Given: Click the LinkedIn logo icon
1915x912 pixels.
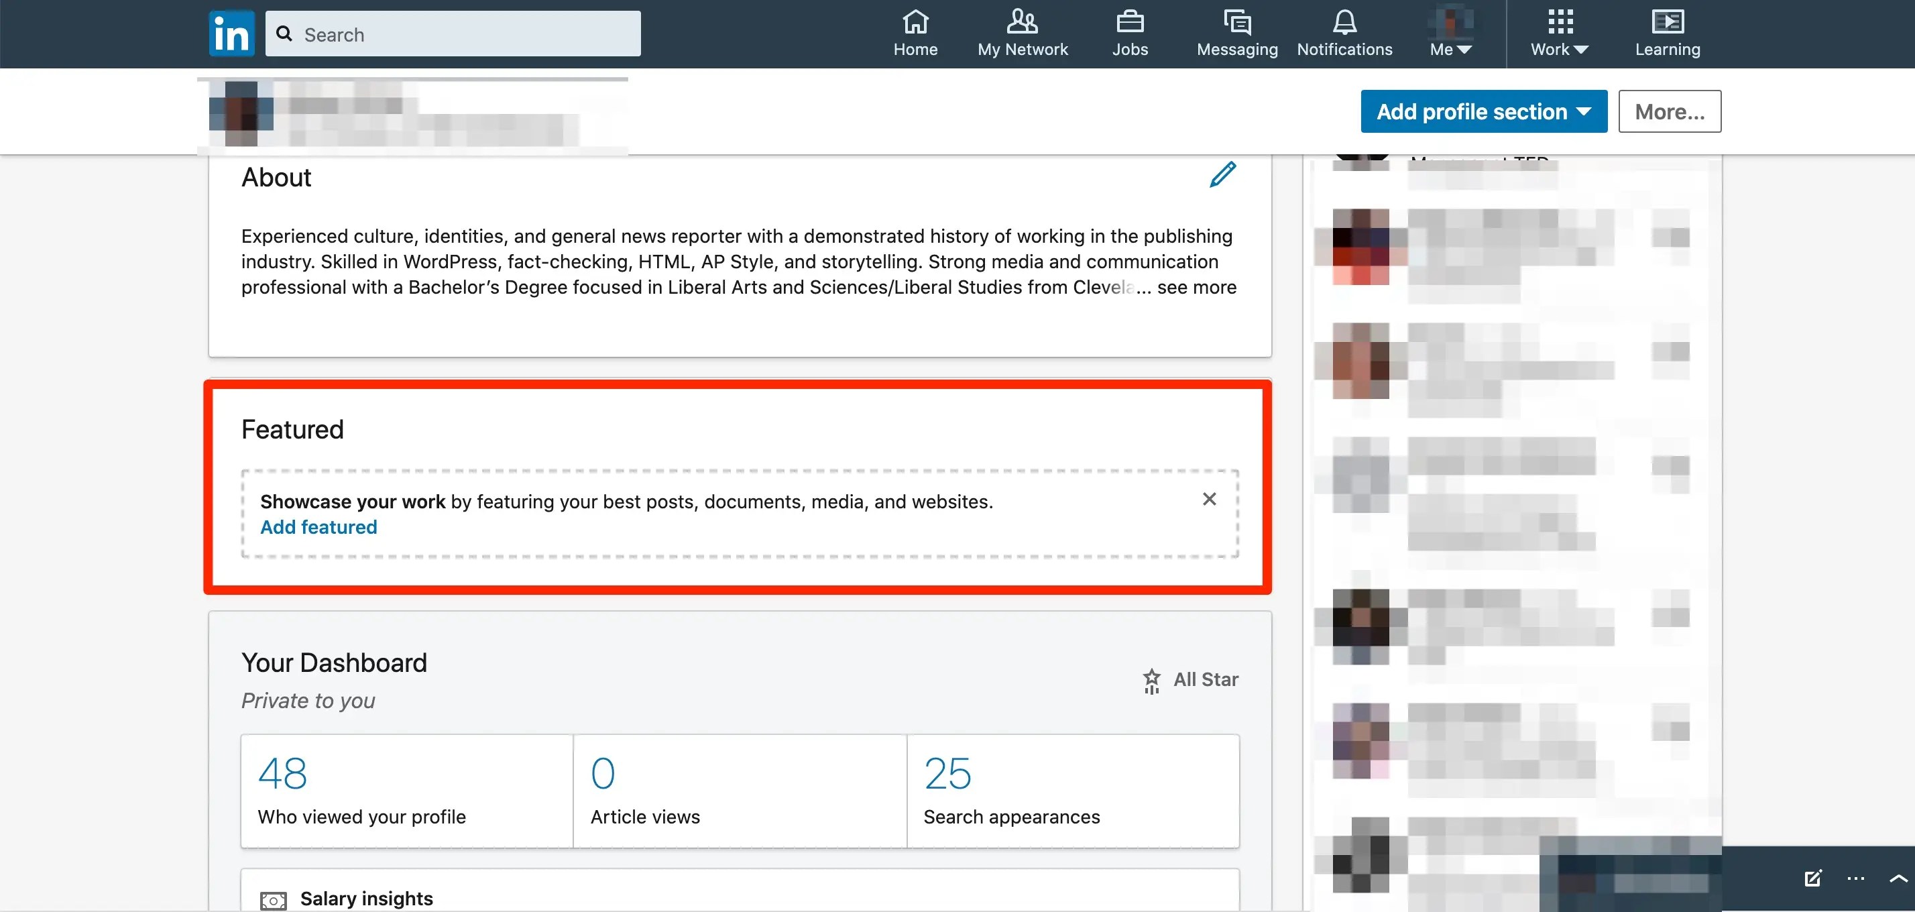Looking at the screenshot, I should pyautogui.click(x=231, y=34).
